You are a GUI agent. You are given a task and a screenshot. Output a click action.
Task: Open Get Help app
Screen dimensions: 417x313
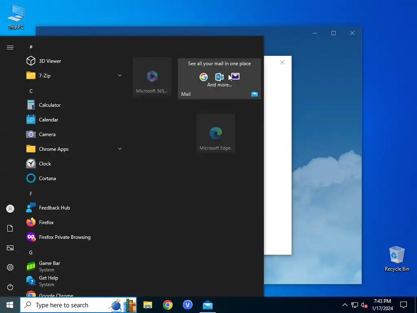pos(75,281)
